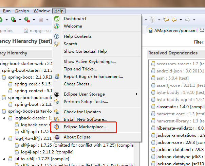
Task: Click the Last Edit Location star-arrow icon
Action: [x=166, y=20]
